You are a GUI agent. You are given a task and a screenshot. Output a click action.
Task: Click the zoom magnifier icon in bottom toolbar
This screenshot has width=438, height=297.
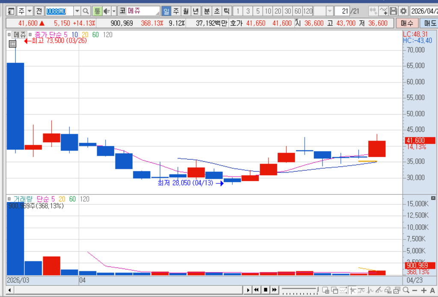click(x=406, y=290)
